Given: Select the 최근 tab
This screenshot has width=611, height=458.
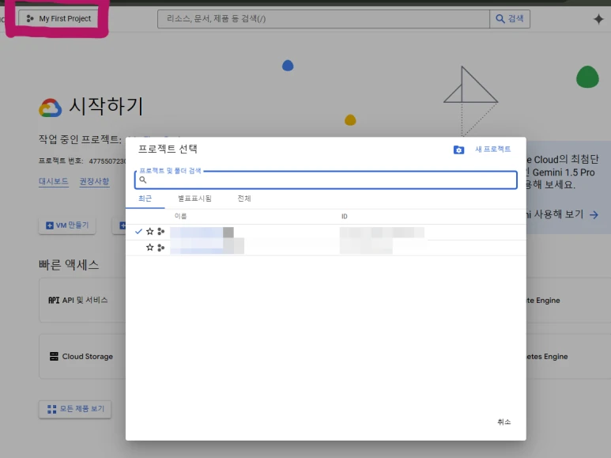Looking at the screenshot, I should click(145, 199).
